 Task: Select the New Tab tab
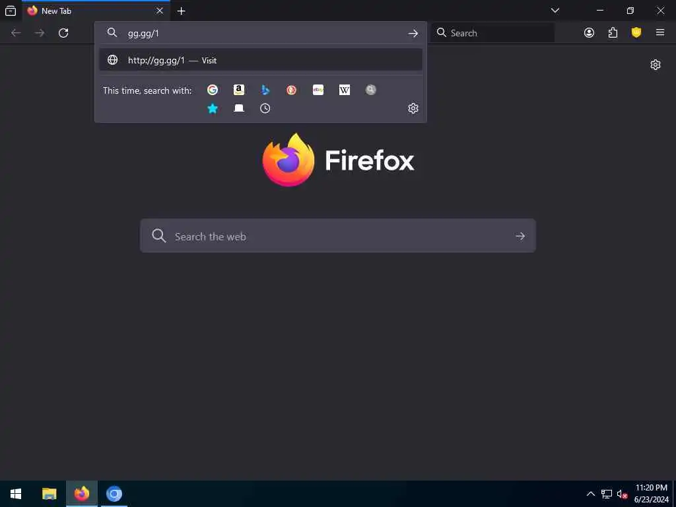(96, 11)
